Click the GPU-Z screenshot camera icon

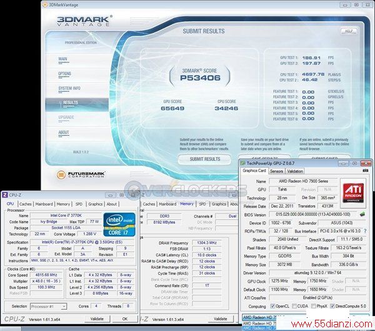pos(366,171)
